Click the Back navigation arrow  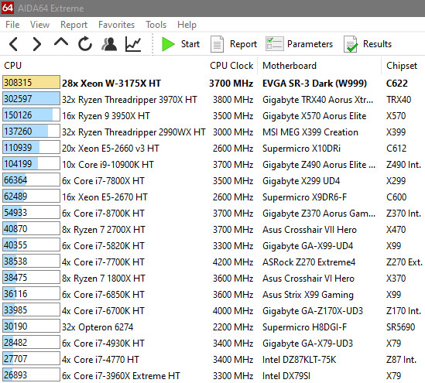13,44
